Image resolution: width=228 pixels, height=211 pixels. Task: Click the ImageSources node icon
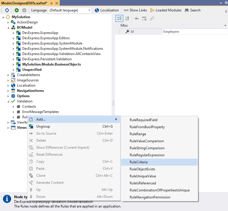(x=13, y=80)
